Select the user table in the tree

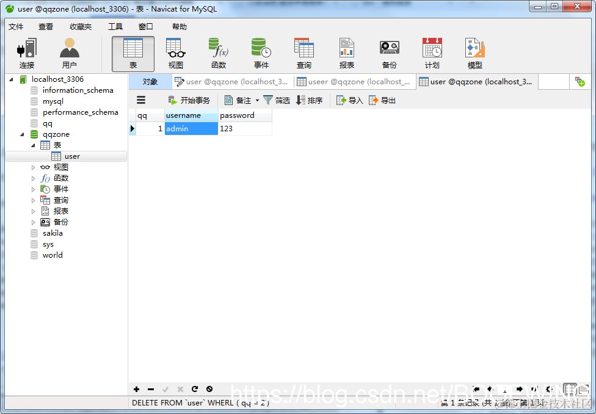click(x=66, y=156)
